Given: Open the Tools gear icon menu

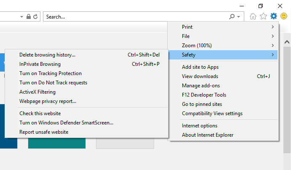Looking at the screenshot, I should pyautogui.click(x=274, y=16).
